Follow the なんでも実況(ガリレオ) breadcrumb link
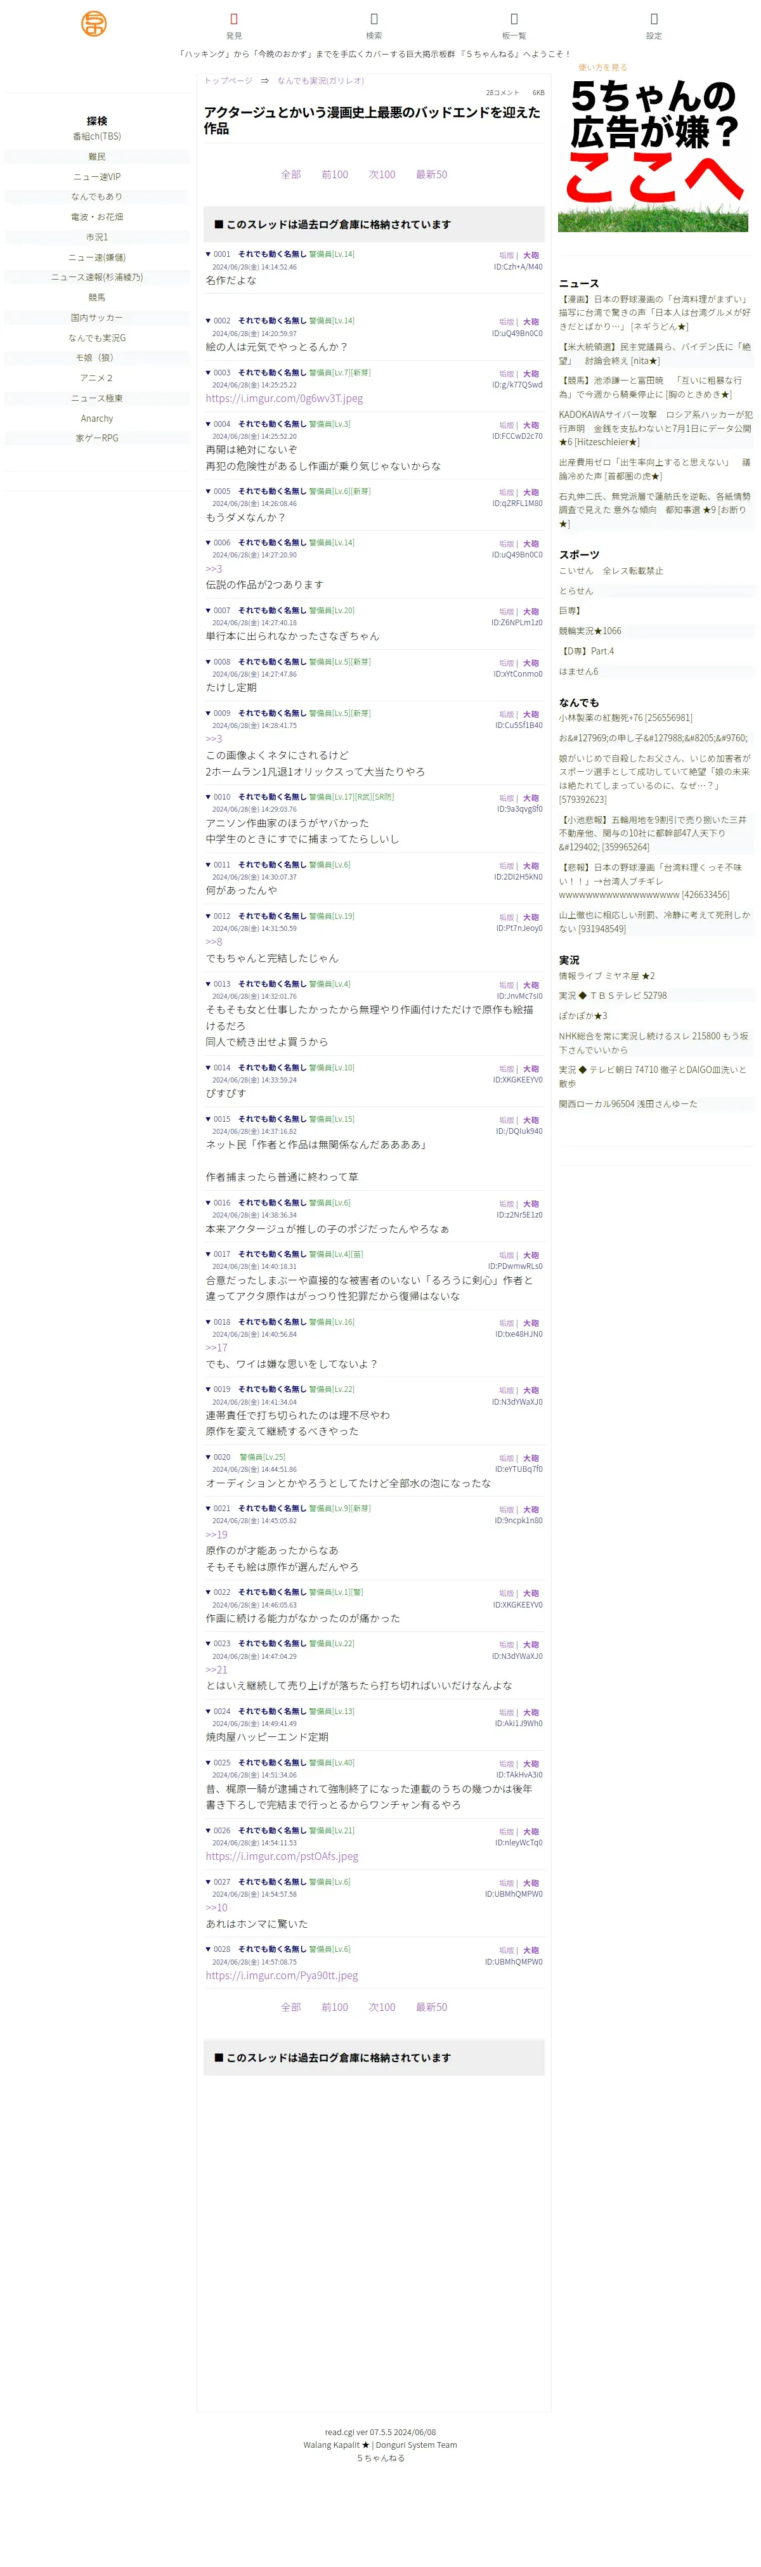This screenshot has width=761, height=2567. pyautogui.click(x=321, y=81)
